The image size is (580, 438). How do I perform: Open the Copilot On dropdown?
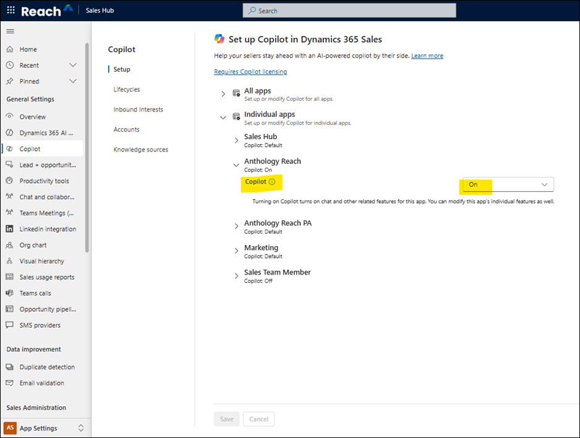[508, 184]
